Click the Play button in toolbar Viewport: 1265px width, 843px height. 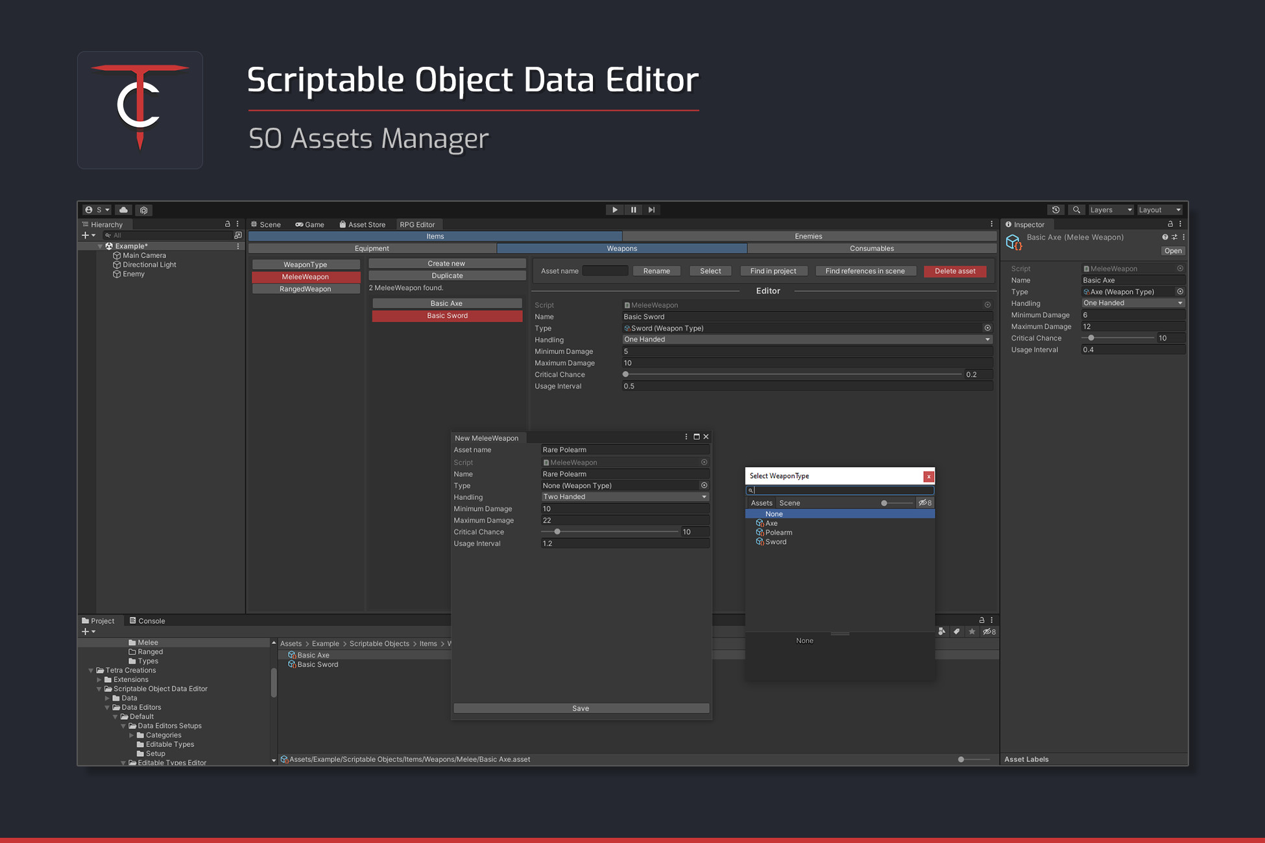(614, 209)
